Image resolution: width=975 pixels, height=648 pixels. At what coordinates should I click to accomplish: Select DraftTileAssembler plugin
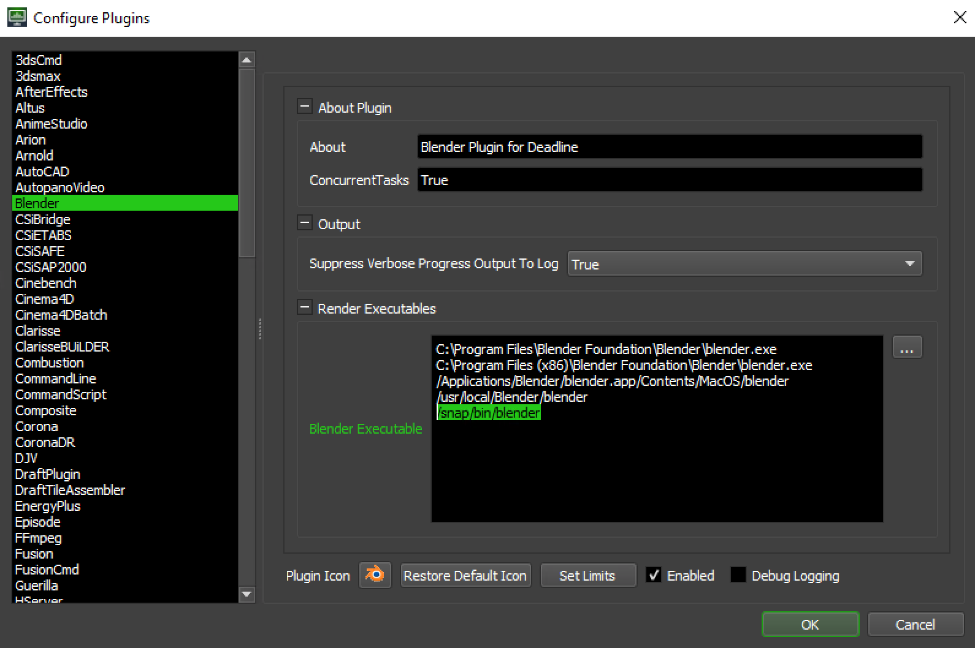click(125, 490)
